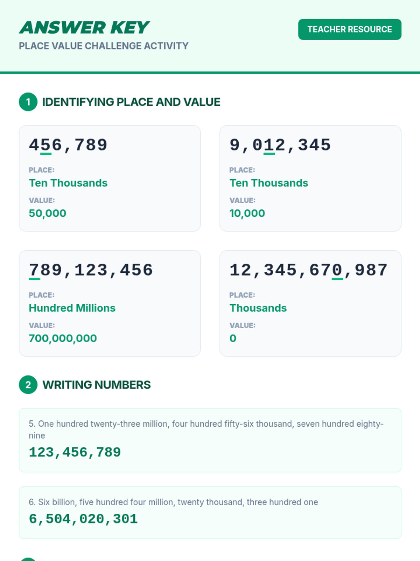
Task: Click the 10,000 value answer
Action: click(x=247, y=213)
